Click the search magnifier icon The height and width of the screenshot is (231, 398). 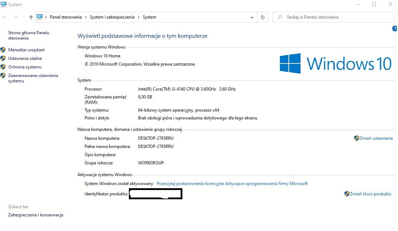(x=280, y=17)
